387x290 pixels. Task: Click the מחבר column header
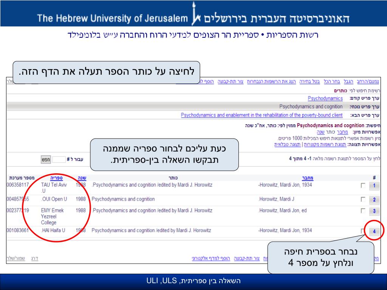(308, 178)
